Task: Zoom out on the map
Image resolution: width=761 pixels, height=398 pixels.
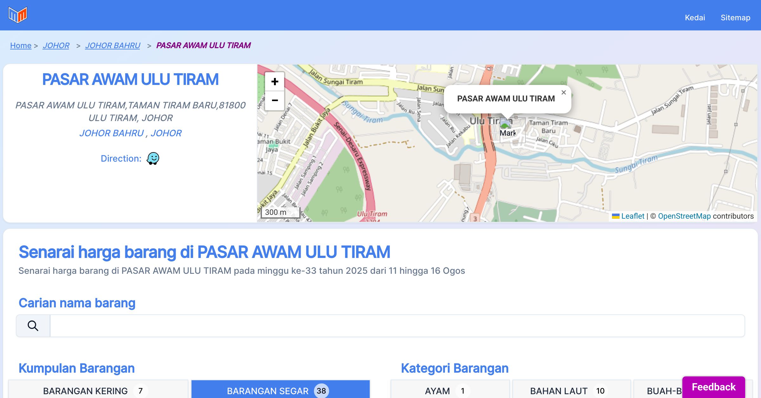Action: [x=275, y=101]
